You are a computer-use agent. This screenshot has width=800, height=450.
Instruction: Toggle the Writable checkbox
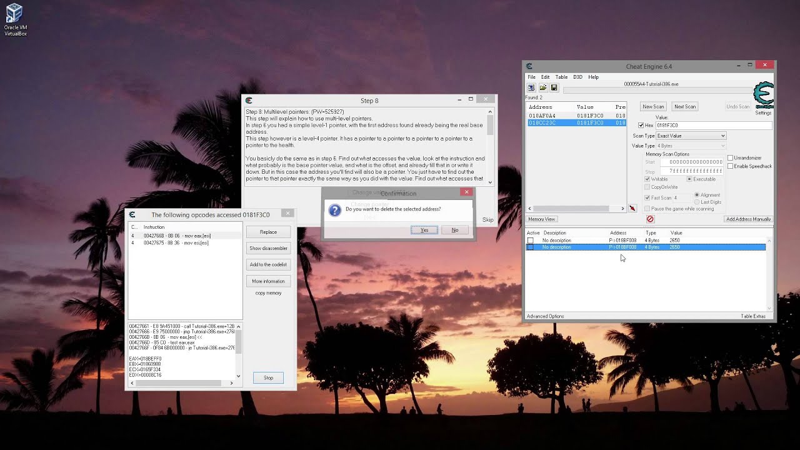pos(647,179)
